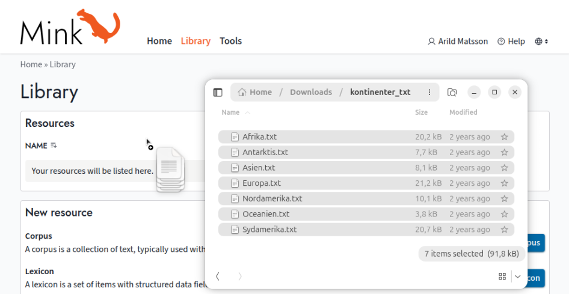The image size is (569, 294).
Task: Open the Help link
Action: pos(511,41)
